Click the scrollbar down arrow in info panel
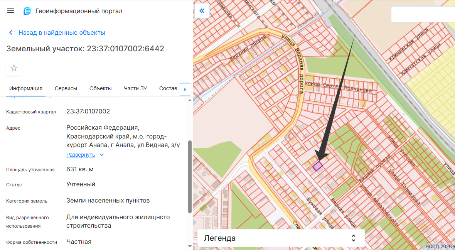 pos(190,246)
